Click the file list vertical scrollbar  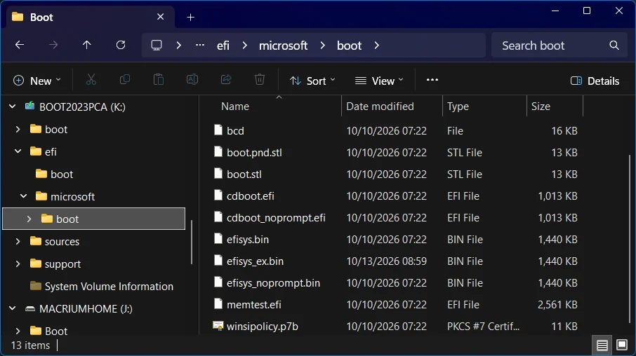630,238
